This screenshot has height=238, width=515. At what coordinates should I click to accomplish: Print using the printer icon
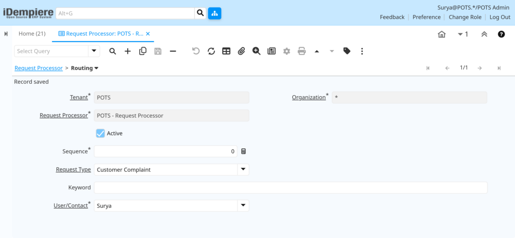click(x=302, y=51)
